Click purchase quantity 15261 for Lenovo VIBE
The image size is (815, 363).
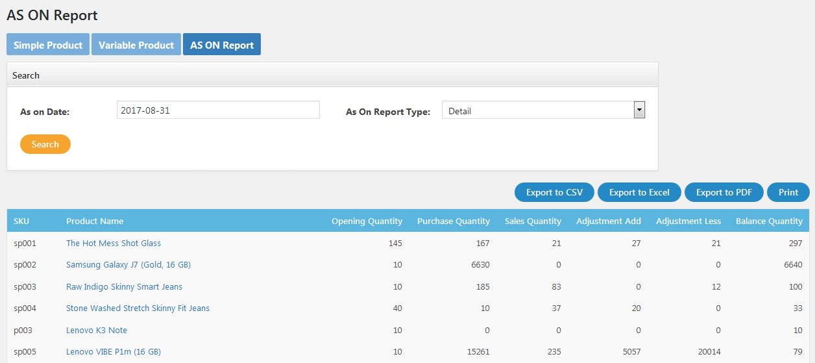[478, 351]
